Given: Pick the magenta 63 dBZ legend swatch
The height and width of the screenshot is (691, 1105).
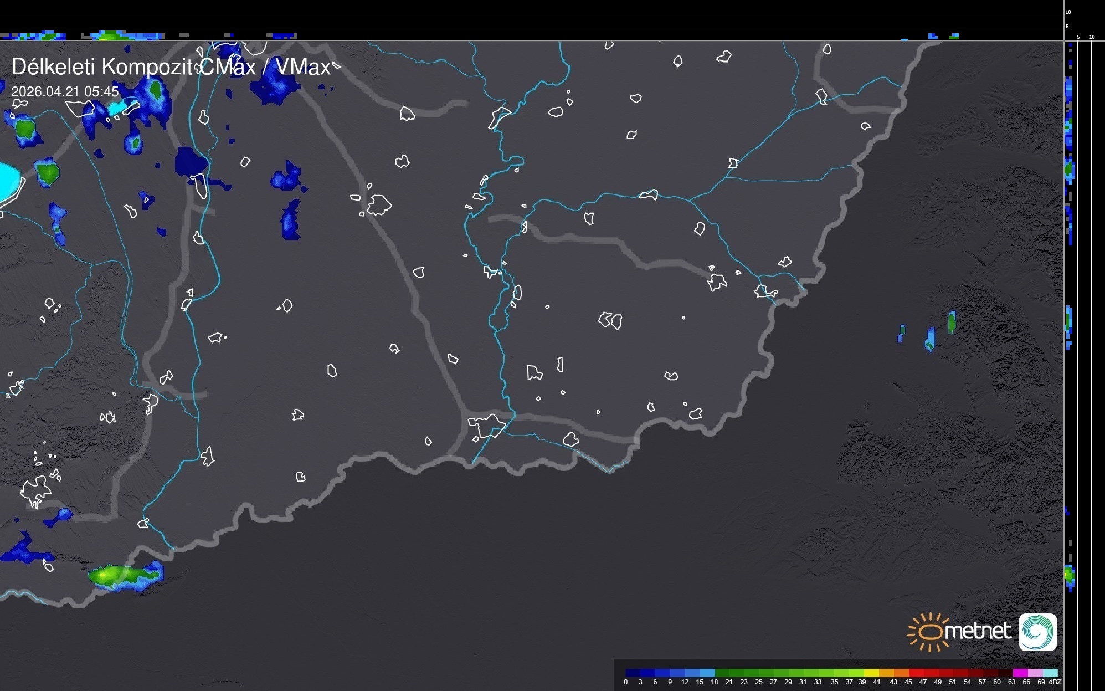Looking at the screenshot, I should point(1020,673).
